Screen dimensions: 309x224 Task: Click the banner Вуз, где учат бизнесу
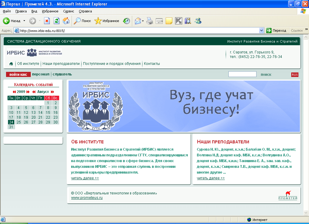184,106
